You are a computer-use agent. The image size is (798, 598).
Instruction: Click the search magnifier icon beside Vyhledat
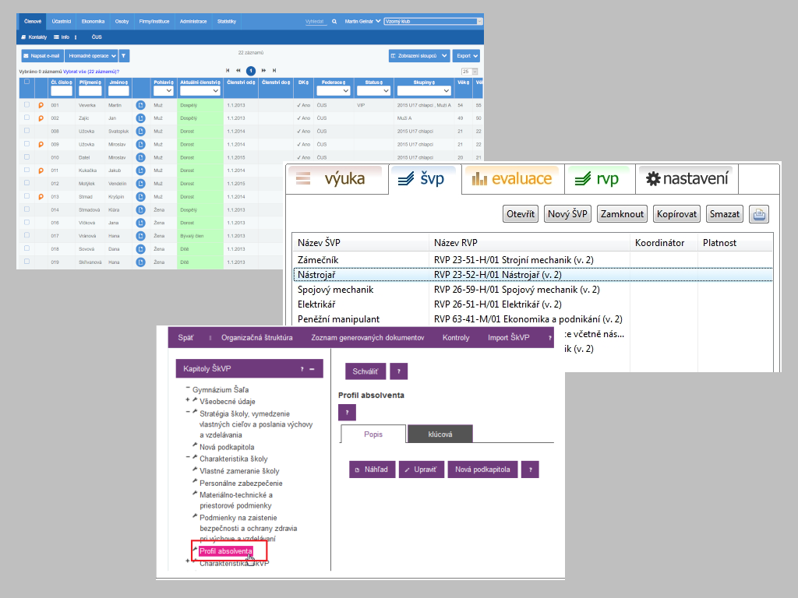(334, 21)
